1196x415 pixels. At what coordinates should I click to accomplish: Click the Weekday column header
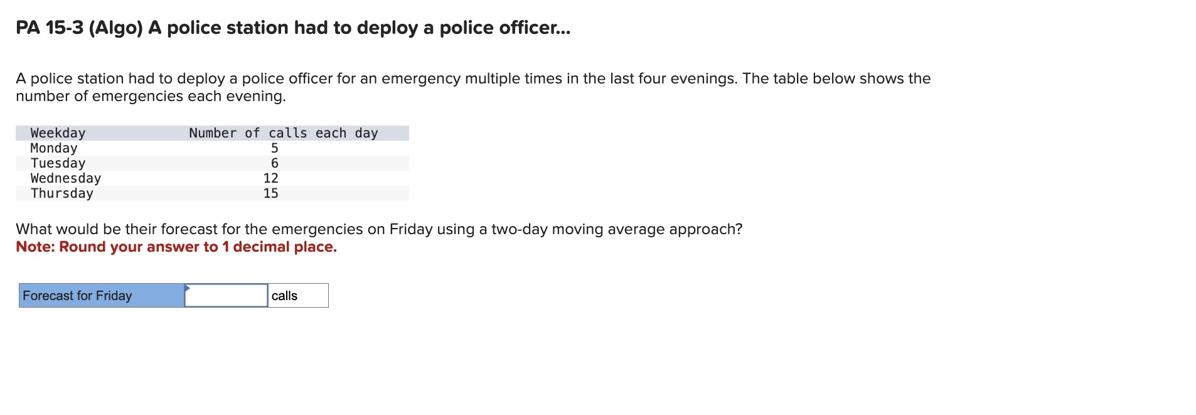tap(57, 132)
